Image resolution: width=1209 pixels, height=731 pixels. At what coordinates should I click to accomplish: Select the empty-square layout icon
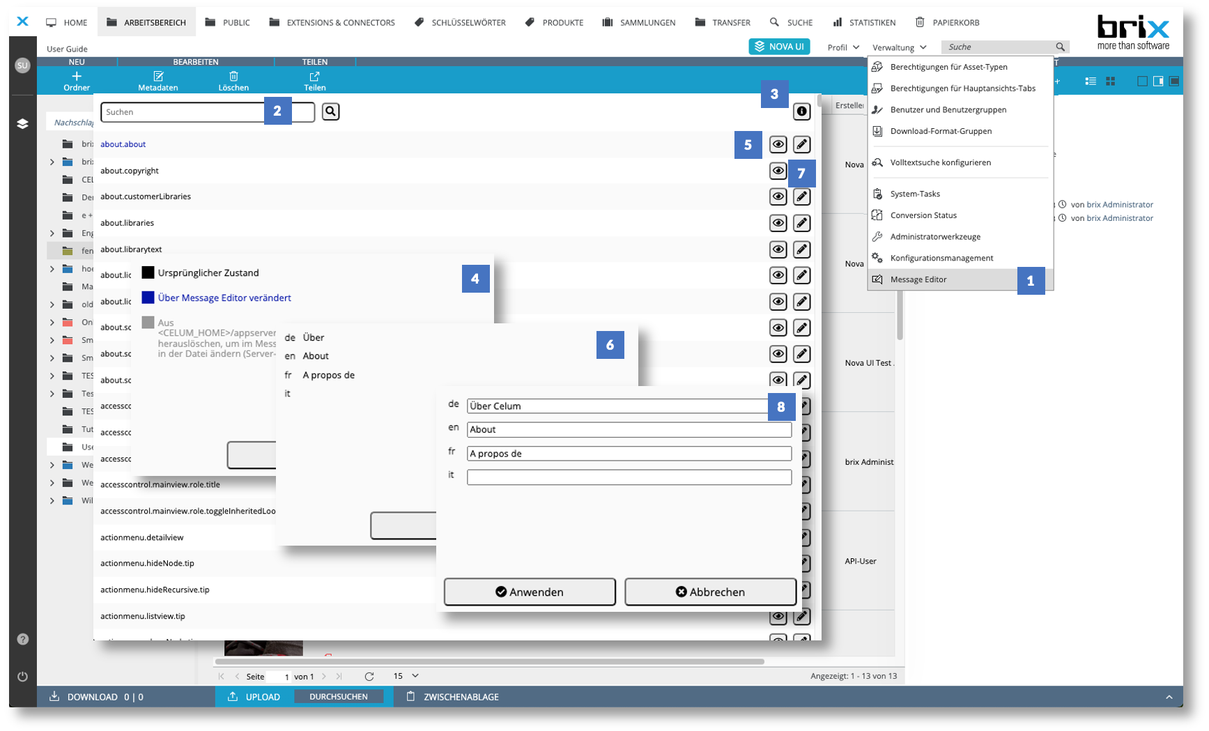click(1142, 82)
